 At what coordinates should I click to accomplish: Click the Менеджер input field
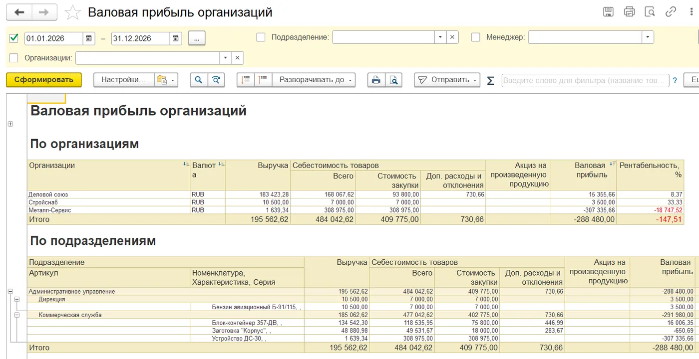coord(585,37)
